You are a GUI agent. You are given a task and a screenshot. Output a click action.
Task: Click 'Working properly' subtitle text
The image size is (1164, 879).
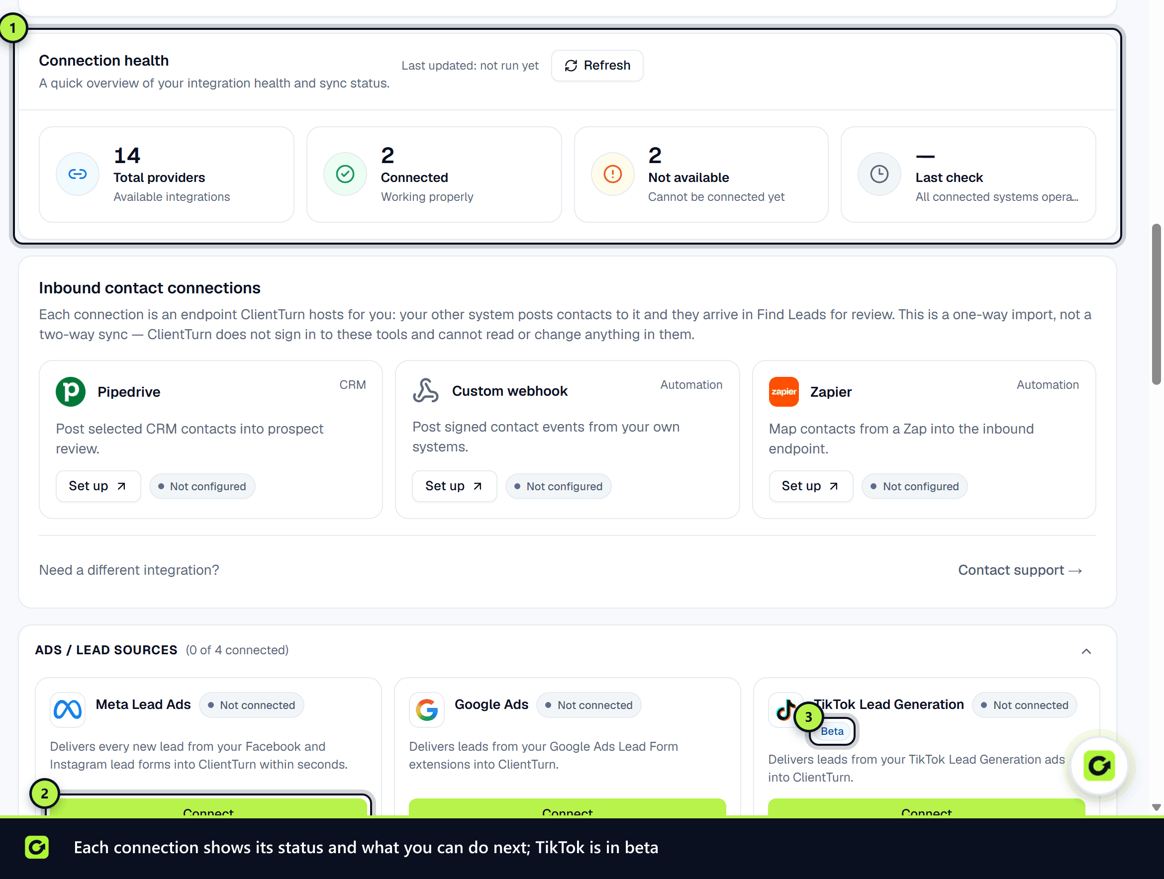[x=427, y=197]
